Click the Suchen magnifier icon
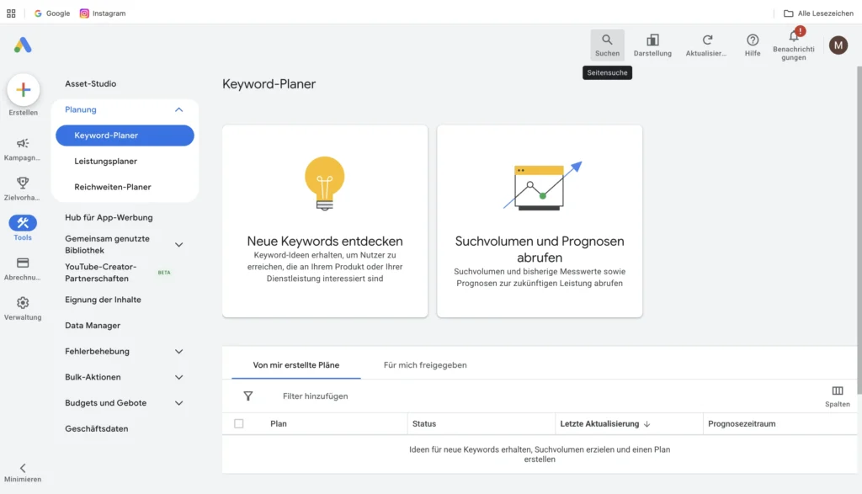 coord(607,40)
